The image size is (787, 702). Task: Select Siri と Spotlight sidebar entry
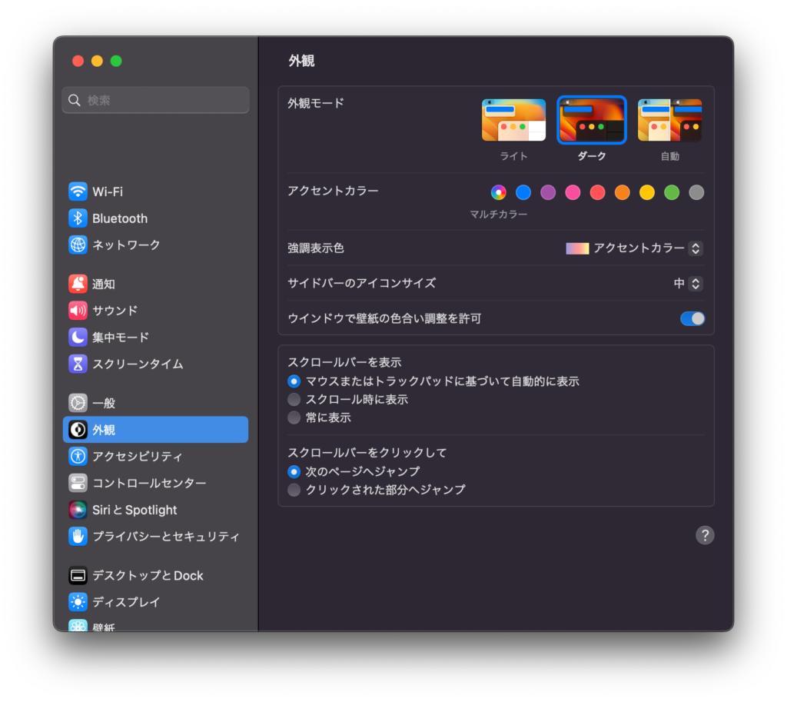point(134,511)
